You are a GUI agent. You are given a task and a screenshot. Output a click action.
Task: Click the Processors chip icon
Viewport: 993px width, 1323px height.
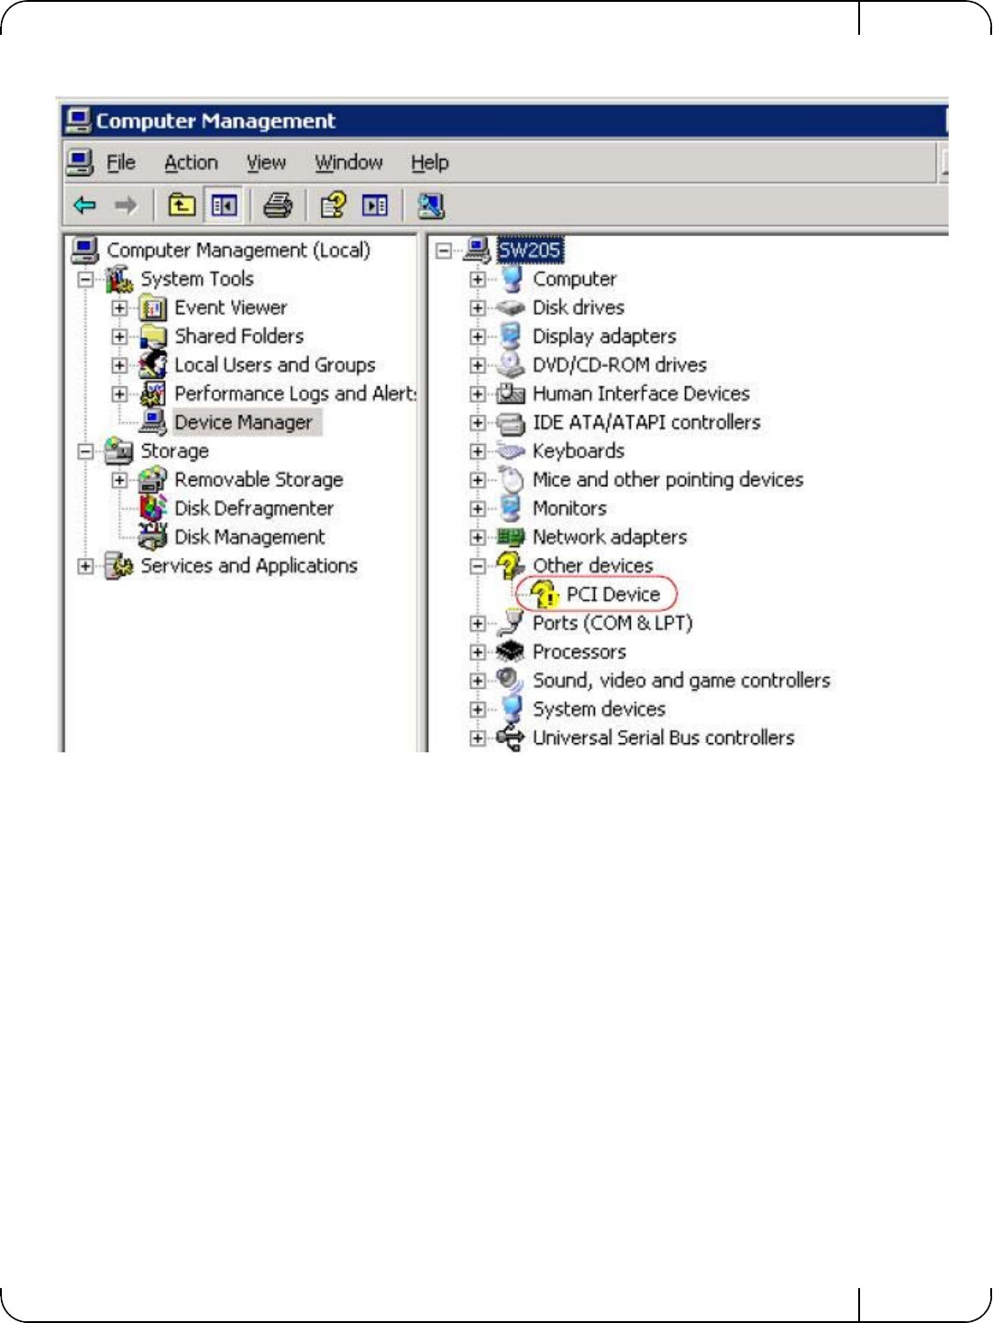[x=510, y=651]
